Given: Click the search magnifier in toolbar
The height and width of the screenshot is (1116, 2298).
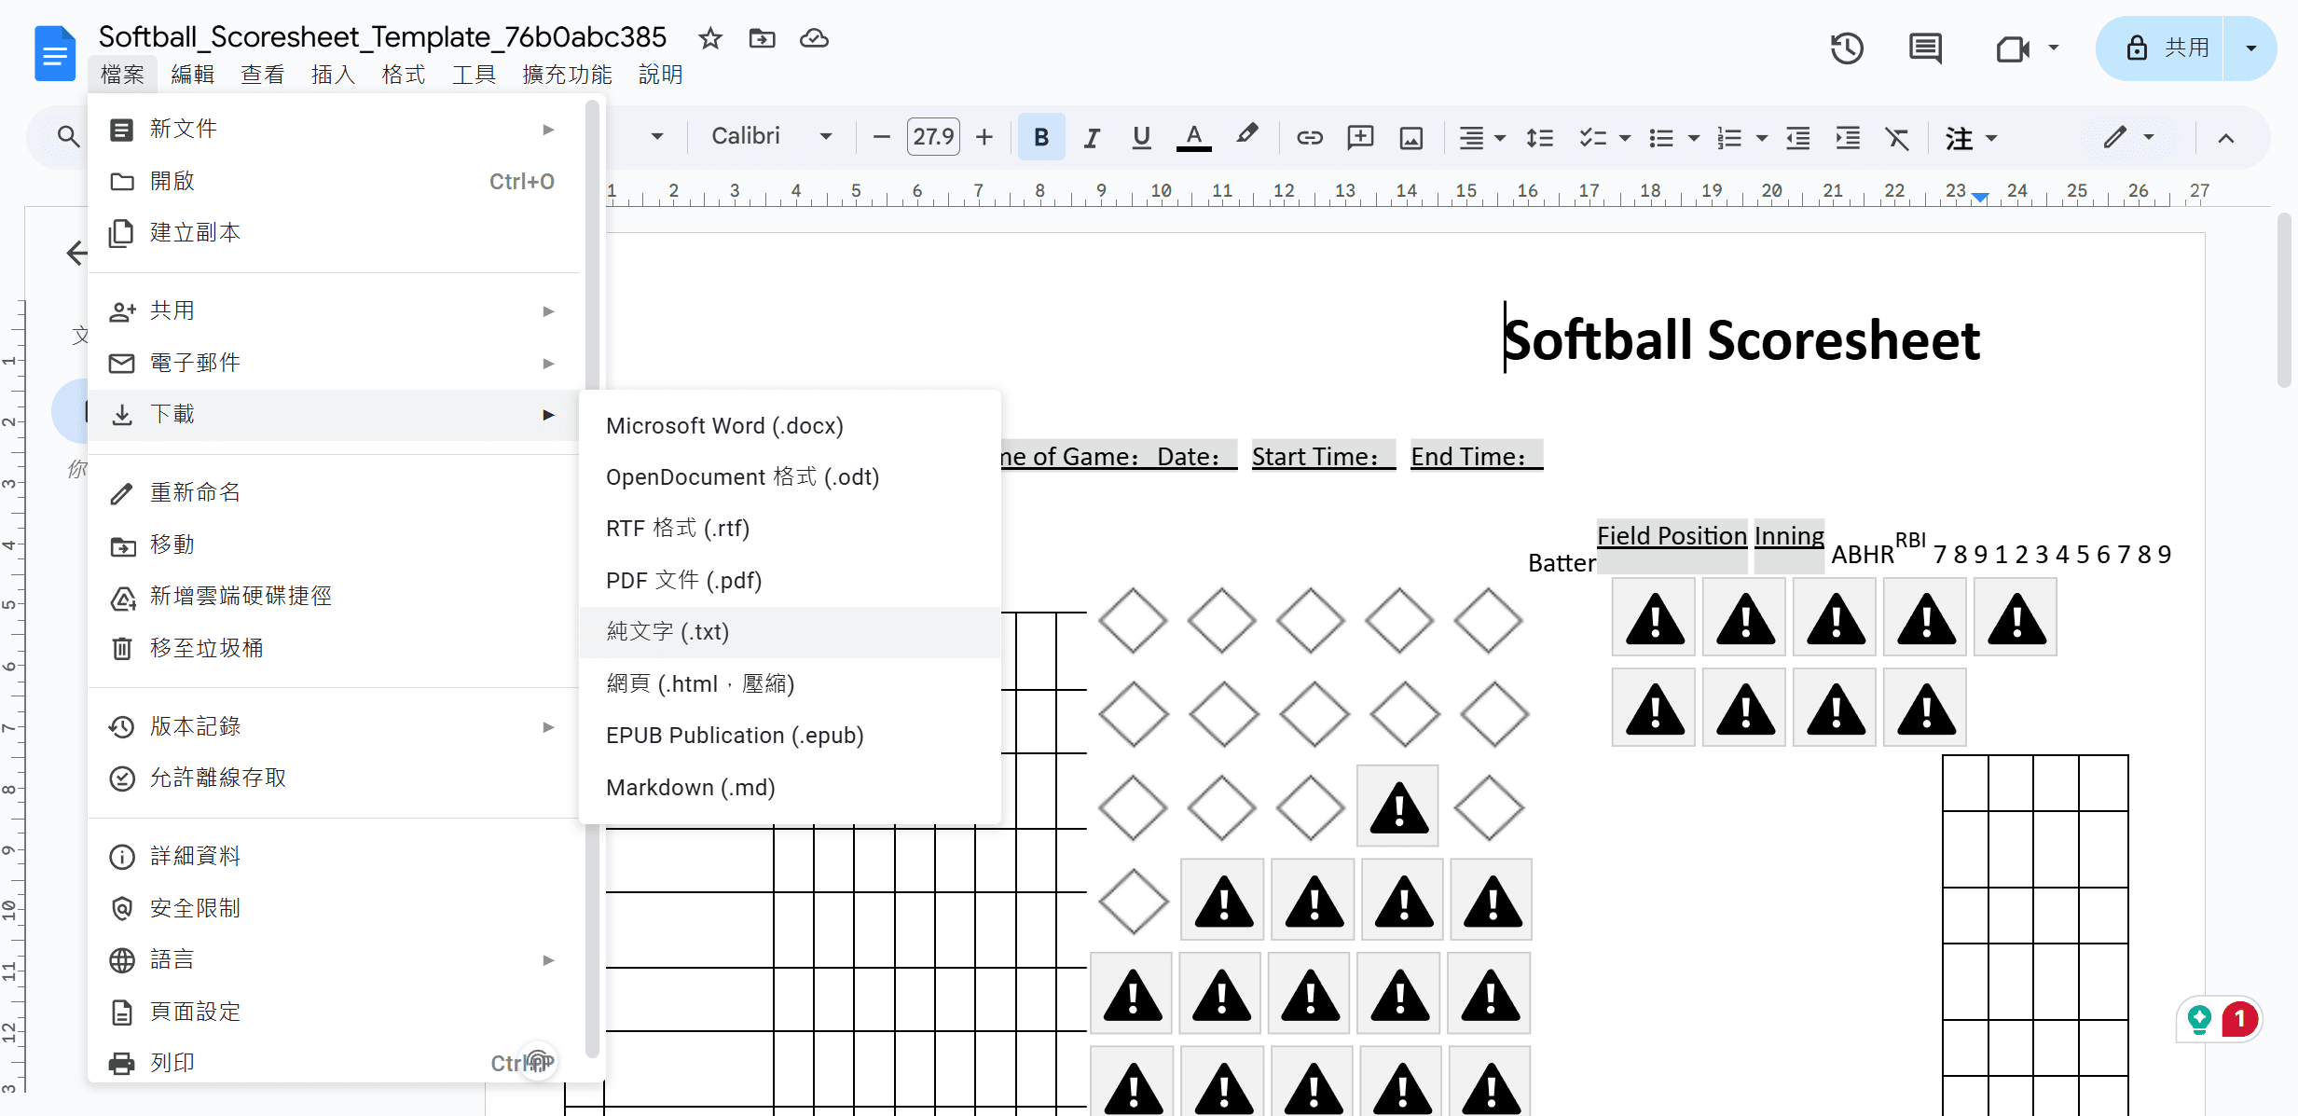Looking at the screenshot, I should [67, 137].
